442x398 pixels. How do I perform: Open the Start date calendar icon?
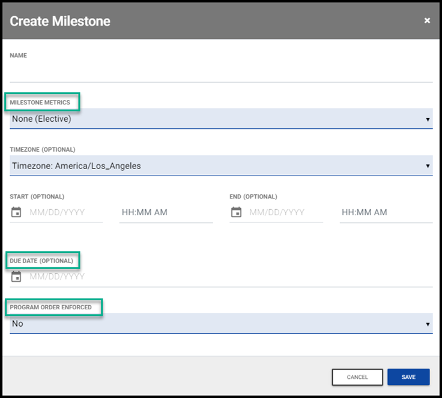pyautogui.click(x=16, y=212)
